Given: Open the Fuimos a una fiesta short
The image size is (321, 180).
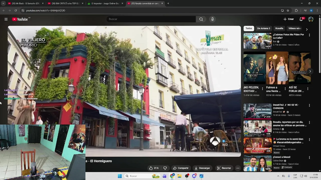Looking at the screenshot, I should pos(277,68).
